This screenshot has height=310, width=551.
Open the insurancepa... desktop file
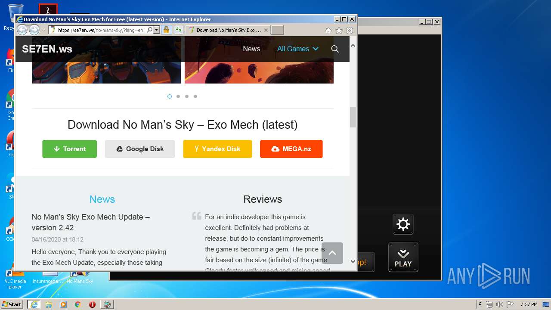48,278
